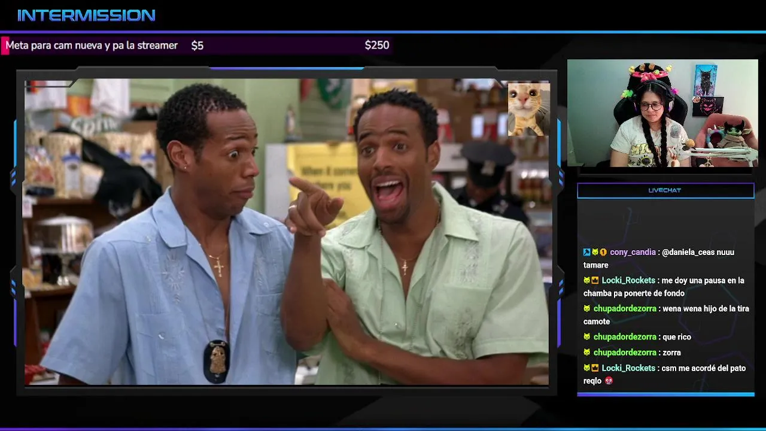Click the streamer's webcam feed
The image size is (766, 431).
662,113
